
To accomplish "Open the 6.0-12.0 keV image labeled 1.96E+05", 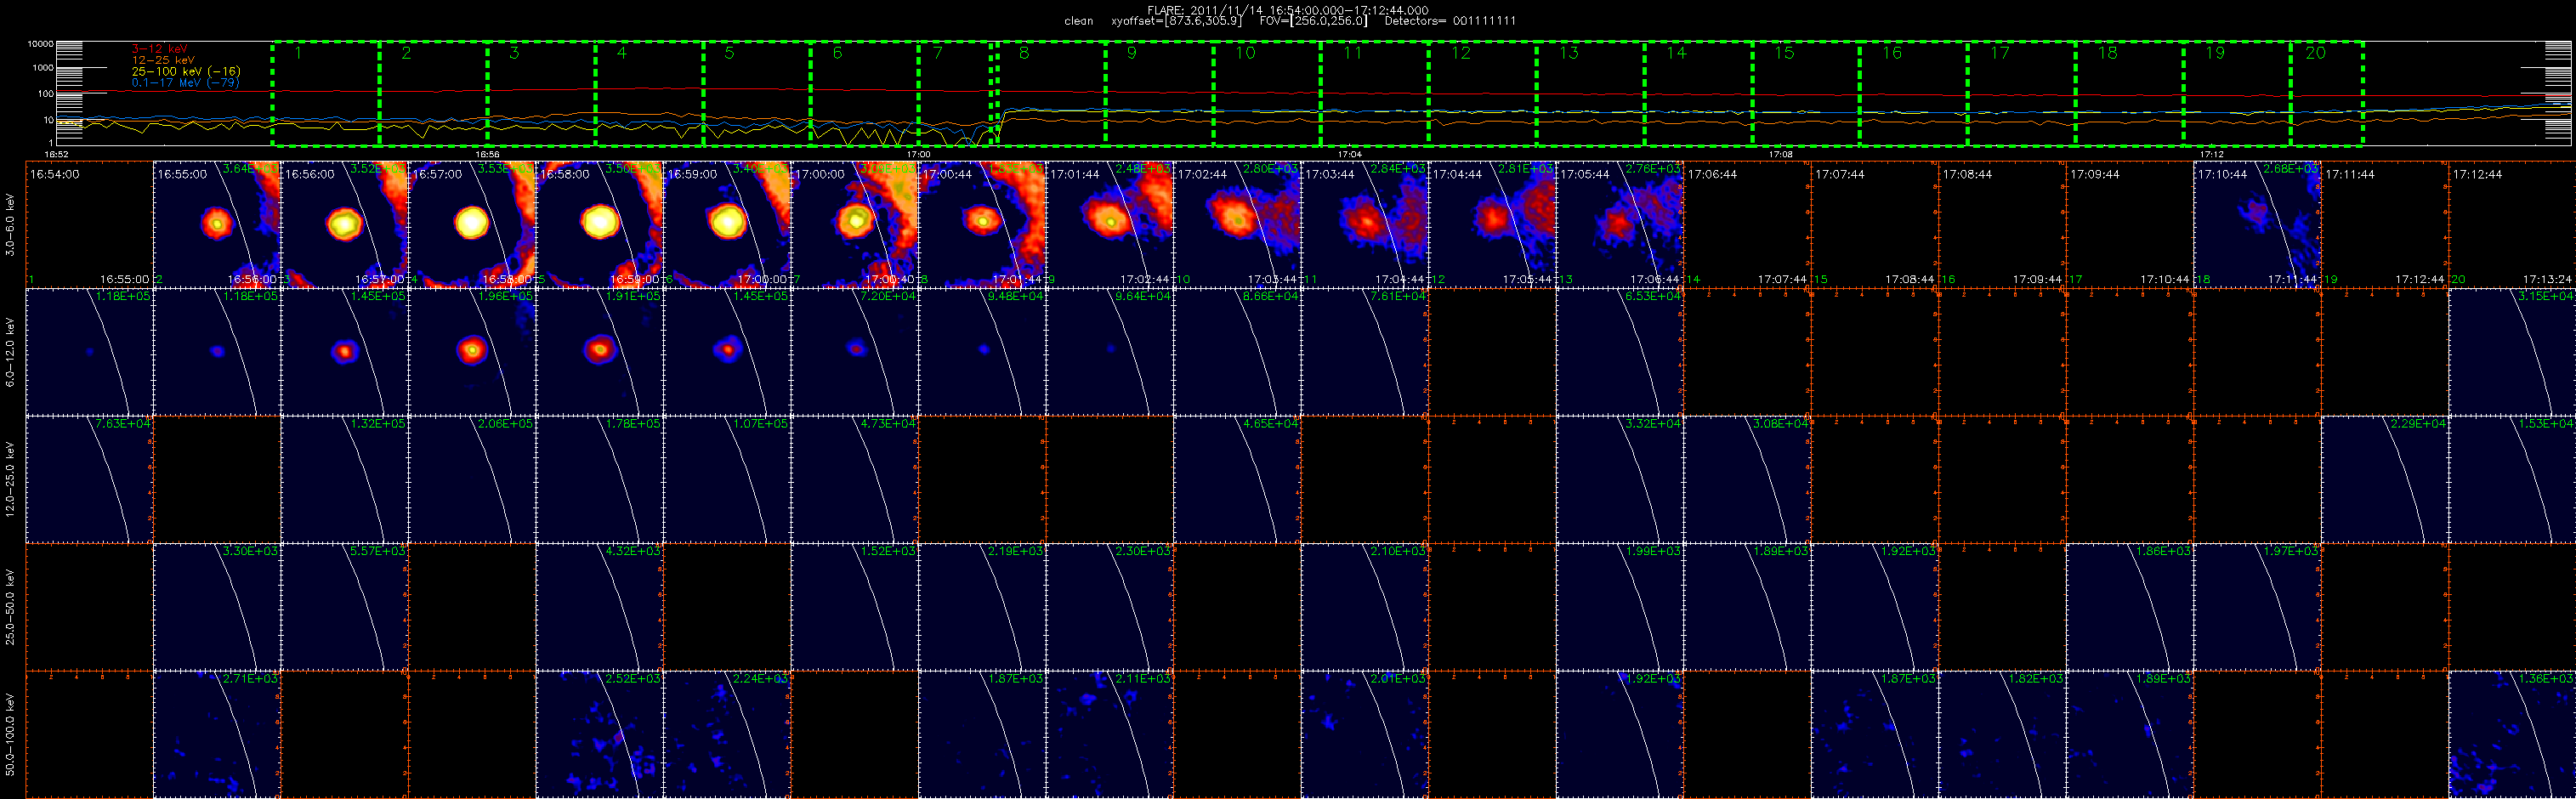I will (472, 352).
